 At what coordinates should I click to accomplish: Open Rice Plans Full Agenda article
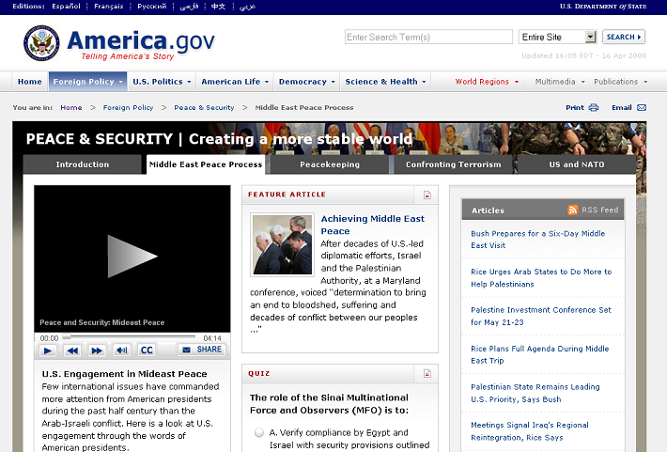[x=540, y=354]
